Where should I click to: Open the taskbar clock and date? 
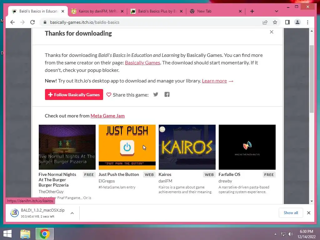(x=307, y=234)
